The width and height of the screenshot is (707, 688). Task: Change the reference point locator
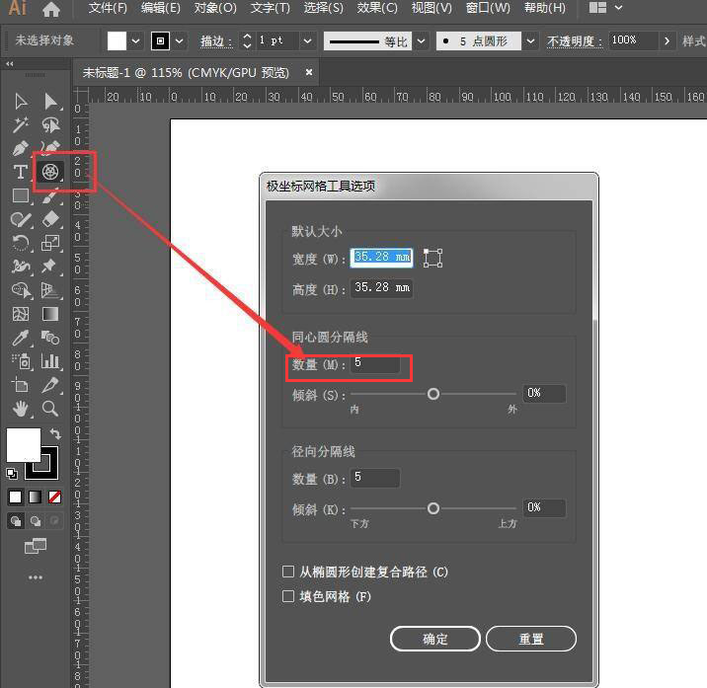432,258
